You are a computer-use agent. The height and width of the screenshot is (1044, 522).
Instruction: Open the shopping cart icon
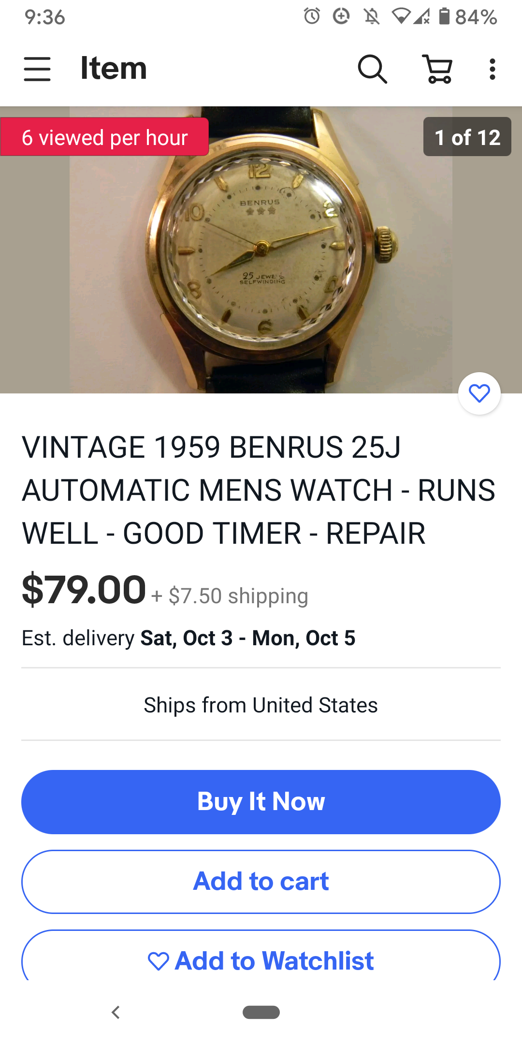pos(437,69)
